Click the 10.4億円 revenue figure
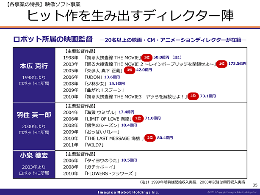Image resolution: width=260 pixels, height=195 pixels. pos(129,125)
